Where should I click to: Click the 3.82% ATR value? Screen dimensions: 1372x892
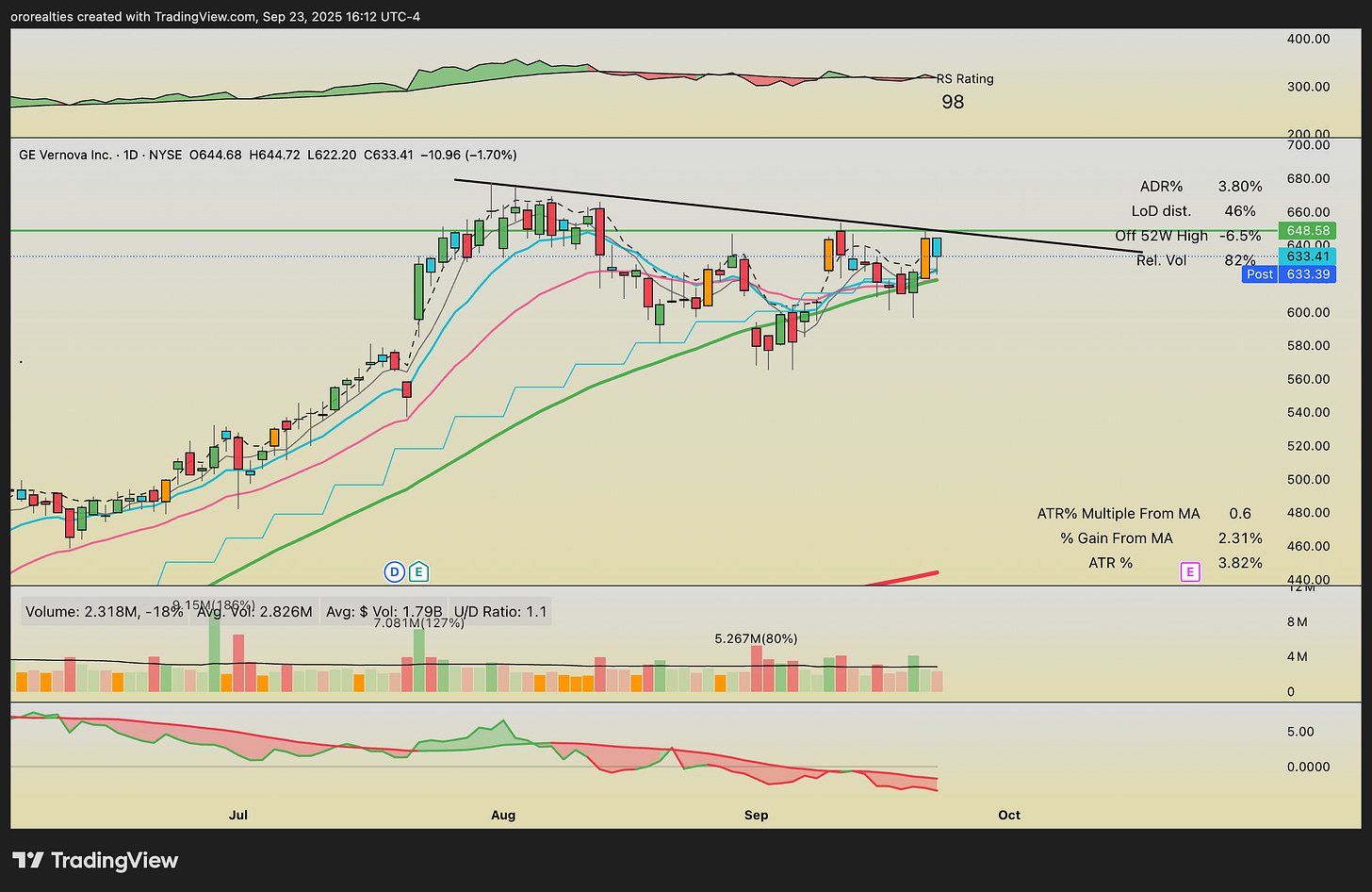(1240, 563)
